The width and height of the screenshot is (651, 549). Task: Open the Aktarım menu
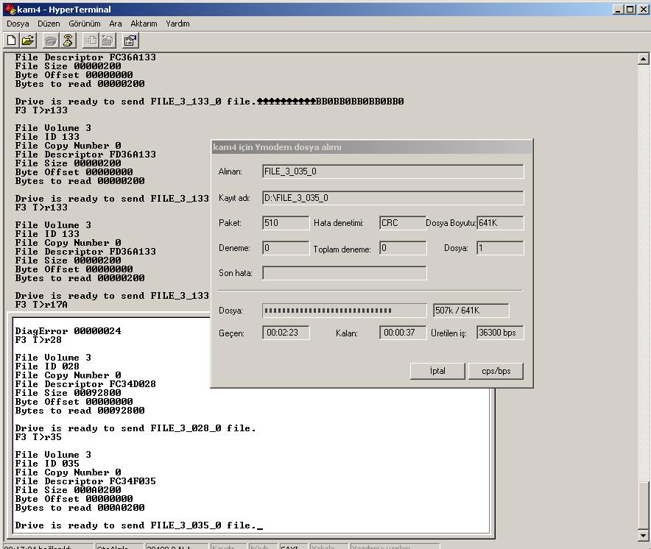[144, 24]
